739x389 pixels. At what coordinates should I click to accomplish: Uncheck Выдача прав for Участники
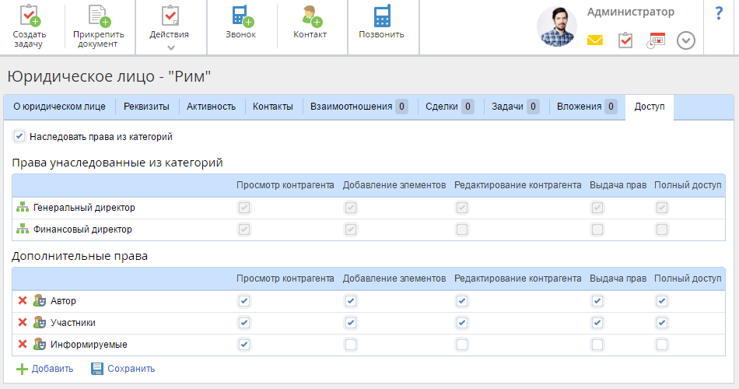click(597, 323)
